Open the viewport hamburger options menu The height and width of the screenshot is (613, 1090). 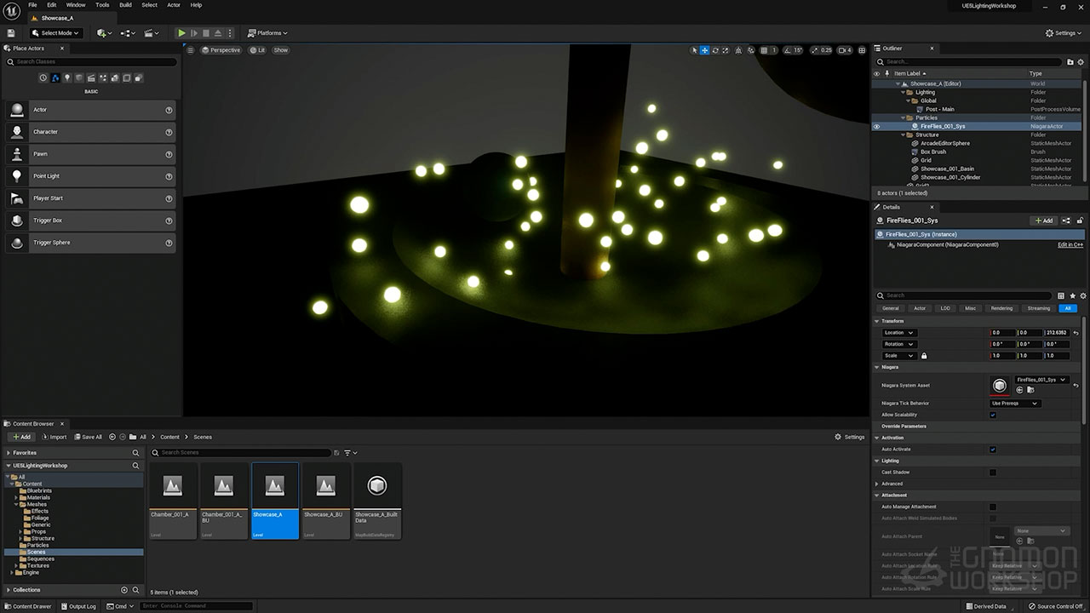pyautogui.click(x=192, y=50)
